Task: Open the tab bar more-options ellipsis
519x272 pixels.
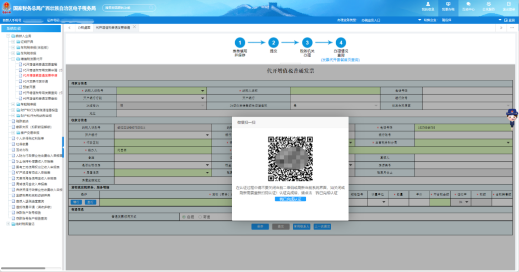Action: point(512,28)
